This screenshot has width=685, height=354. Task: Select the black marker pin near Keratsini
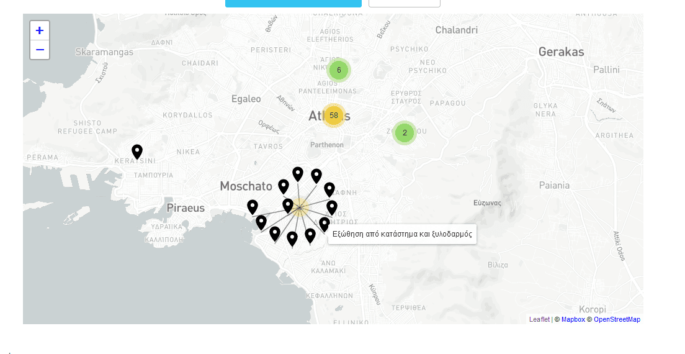pos(137,151)
